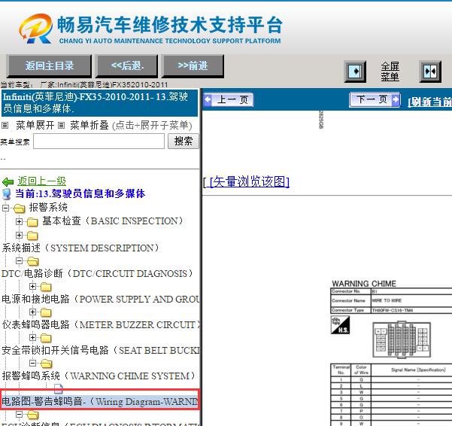This screenshot has height=426, width=452.
Task: Click 返回上一级 link
Action: [42, 181]
